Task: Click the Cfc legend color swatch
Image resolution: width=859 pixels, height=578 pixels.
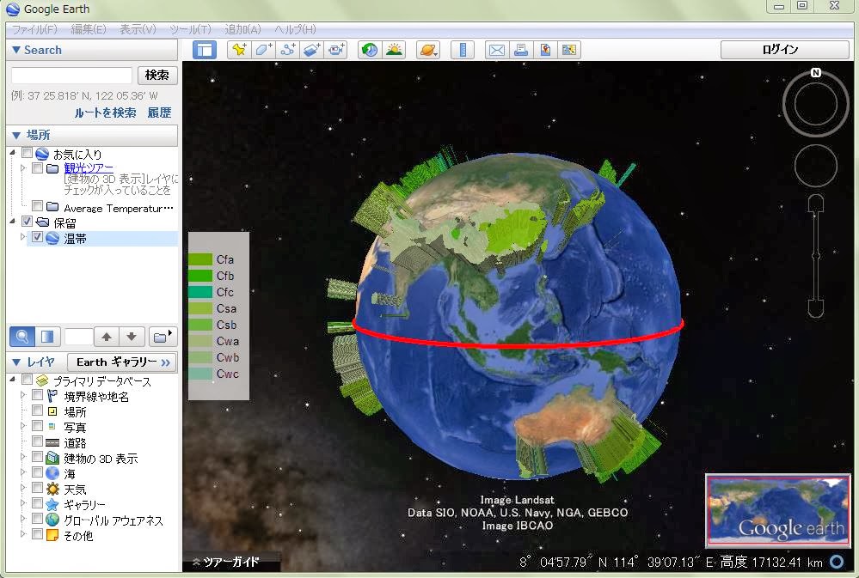Action: pos(200,292)
